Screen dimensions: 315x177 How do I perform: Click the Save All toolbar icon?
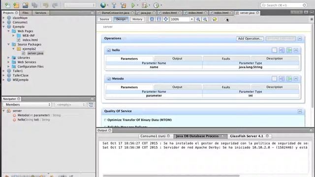34,5
